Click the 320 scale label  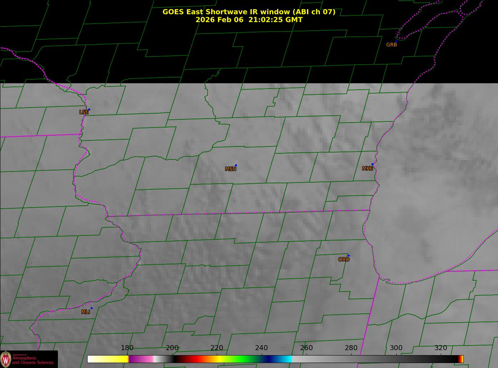[x=441, y=348]
